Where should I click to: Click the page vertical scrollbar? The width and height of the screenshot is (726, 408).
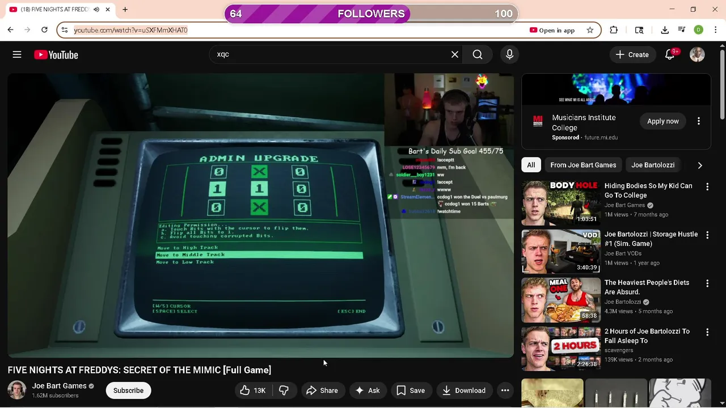pyautogui.click(x=722, y=85)
